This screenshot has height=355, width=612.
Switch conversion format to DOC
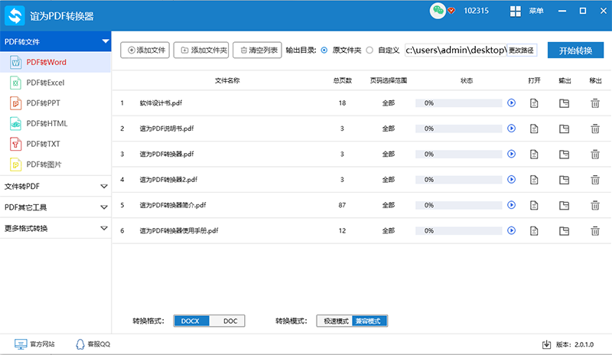230,321
